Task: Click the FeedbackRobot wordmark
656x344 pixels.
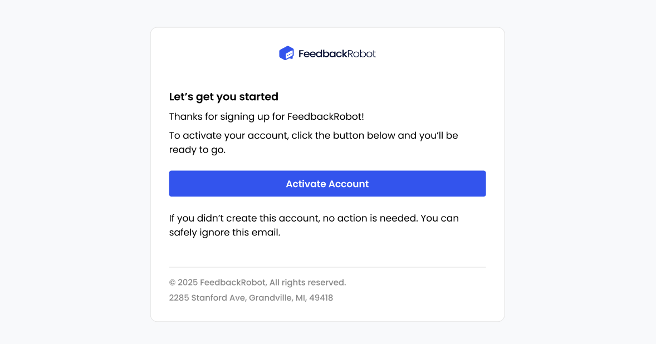Action: tap(337, 53)
